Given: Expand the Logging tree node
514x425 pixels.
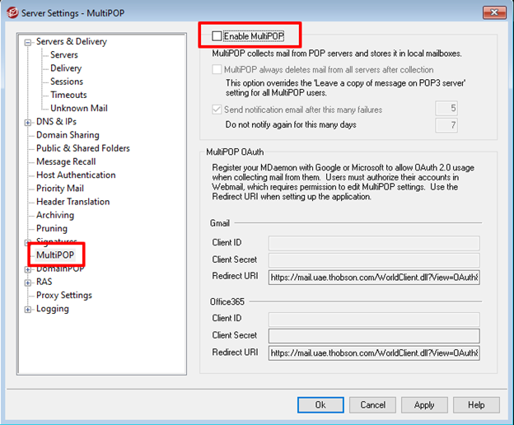Looking at the screenshot, I should (x=28, y=310).
